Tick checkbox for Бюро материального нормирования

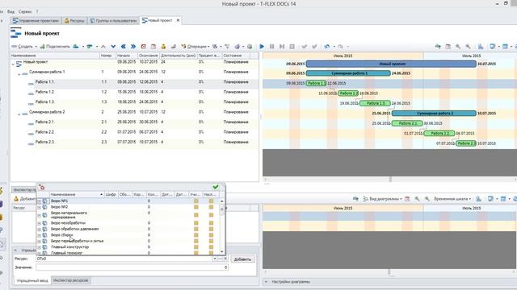[x=40, y=215]
